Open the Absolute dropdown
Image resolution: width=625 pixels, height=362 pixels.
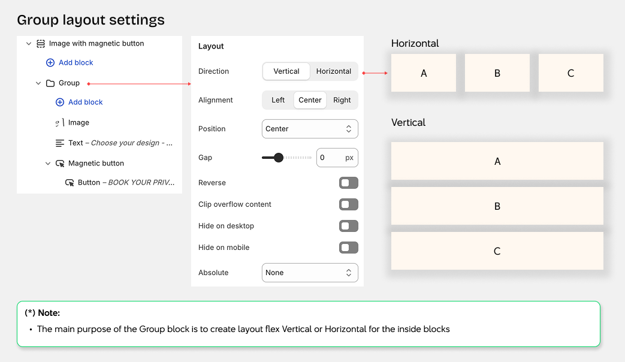(x=310, y=273)
